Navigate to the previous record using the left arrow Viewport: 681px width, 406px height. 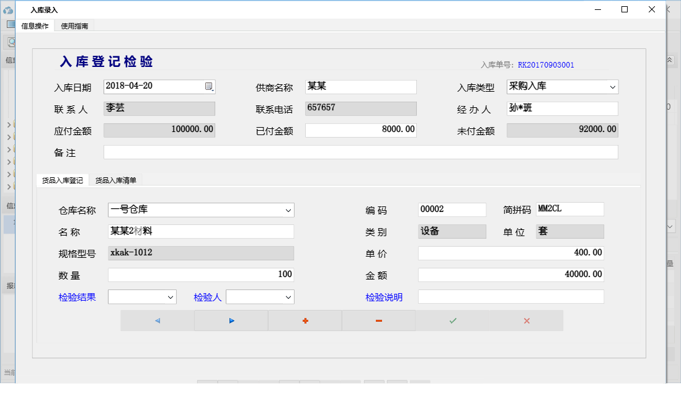[157, 320]
